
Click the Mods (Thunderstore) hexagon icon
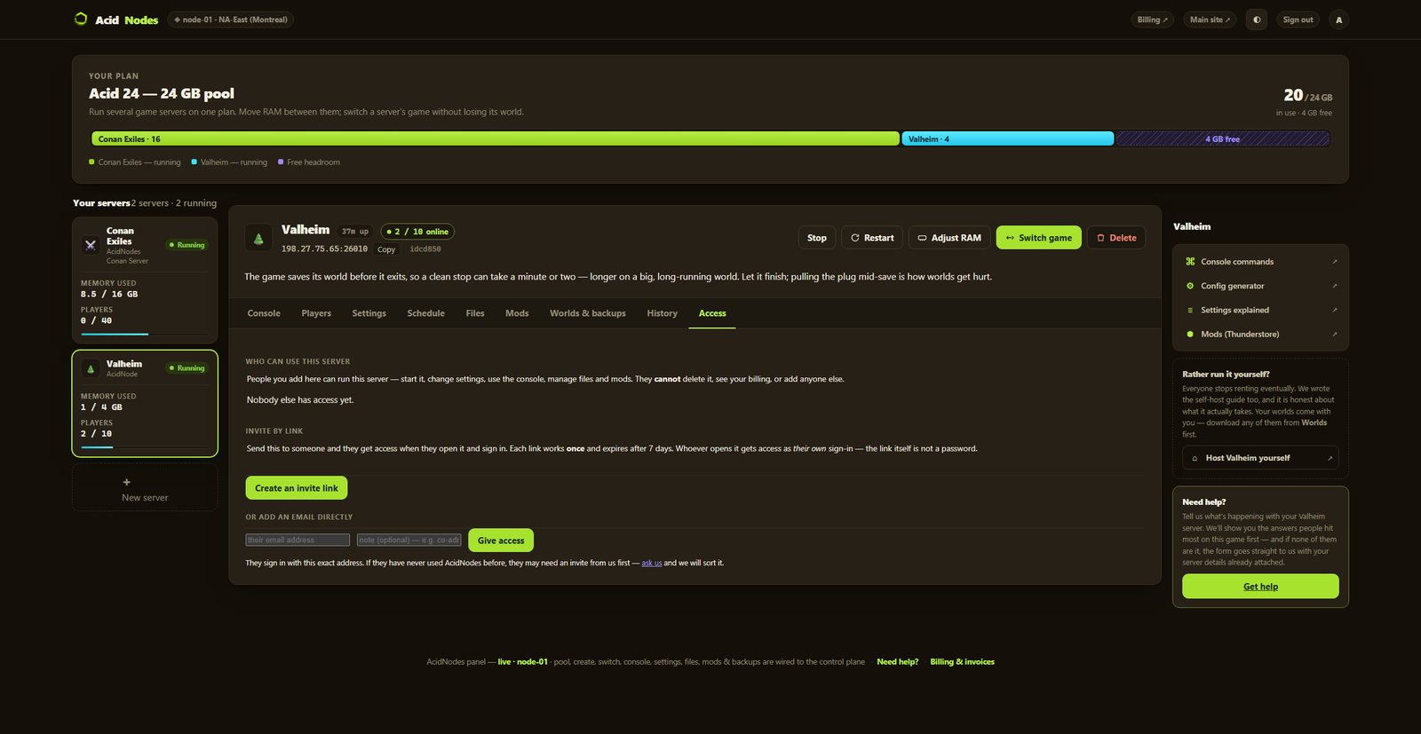tap(1190, 334)
